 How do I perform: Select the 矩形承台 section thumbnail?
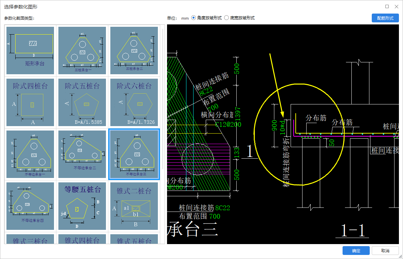pyautogui.click(x=30, y=50)
